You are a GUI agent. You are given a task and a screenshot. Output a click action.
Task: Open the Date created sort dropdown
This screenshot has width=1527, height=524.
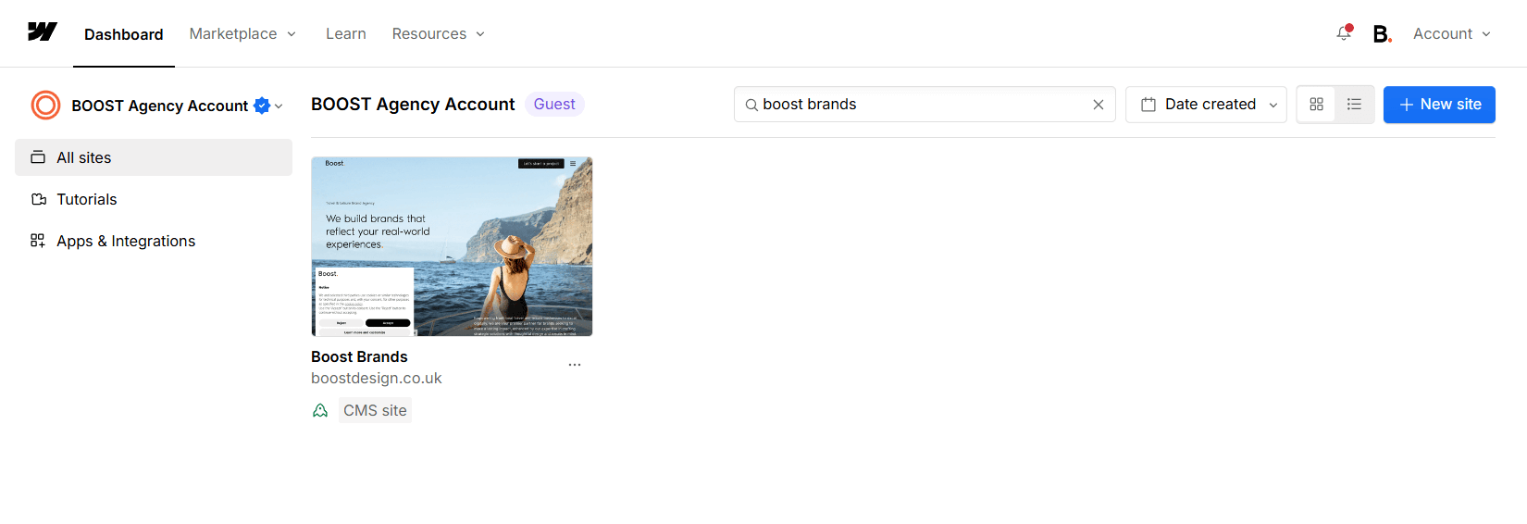pos(1206,105)
